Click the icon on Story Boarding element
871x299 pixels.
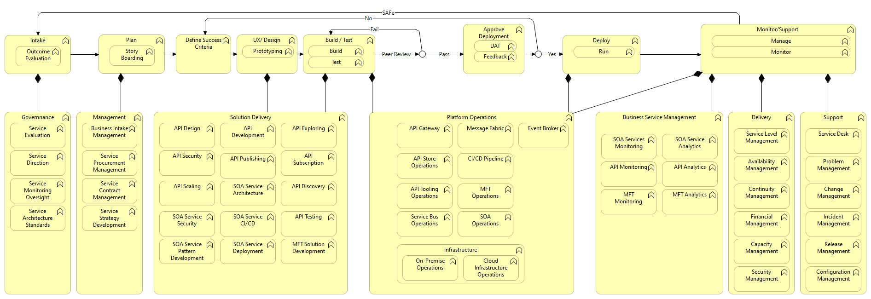tap(149, 52)
